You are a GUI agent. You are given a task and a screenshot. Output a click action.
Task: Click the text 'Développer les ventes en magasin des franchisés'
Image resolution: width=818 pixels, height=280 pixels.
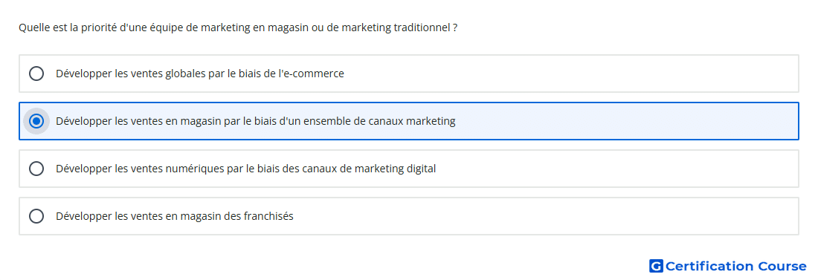(x=175, y=216)
